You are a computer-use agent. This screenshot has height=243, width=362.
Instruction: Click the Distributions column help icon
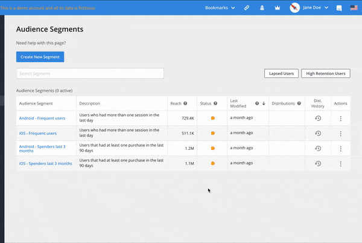[299, 103]
